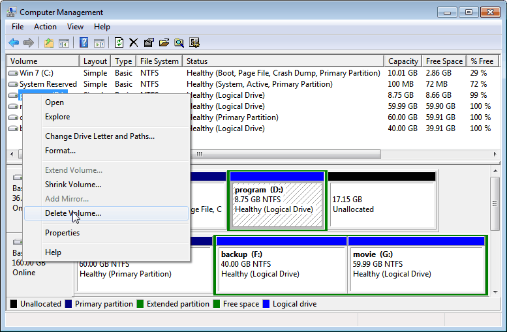Select Shrink Volume... in context menu
The image size is (507, 332).
coord(106,185)
